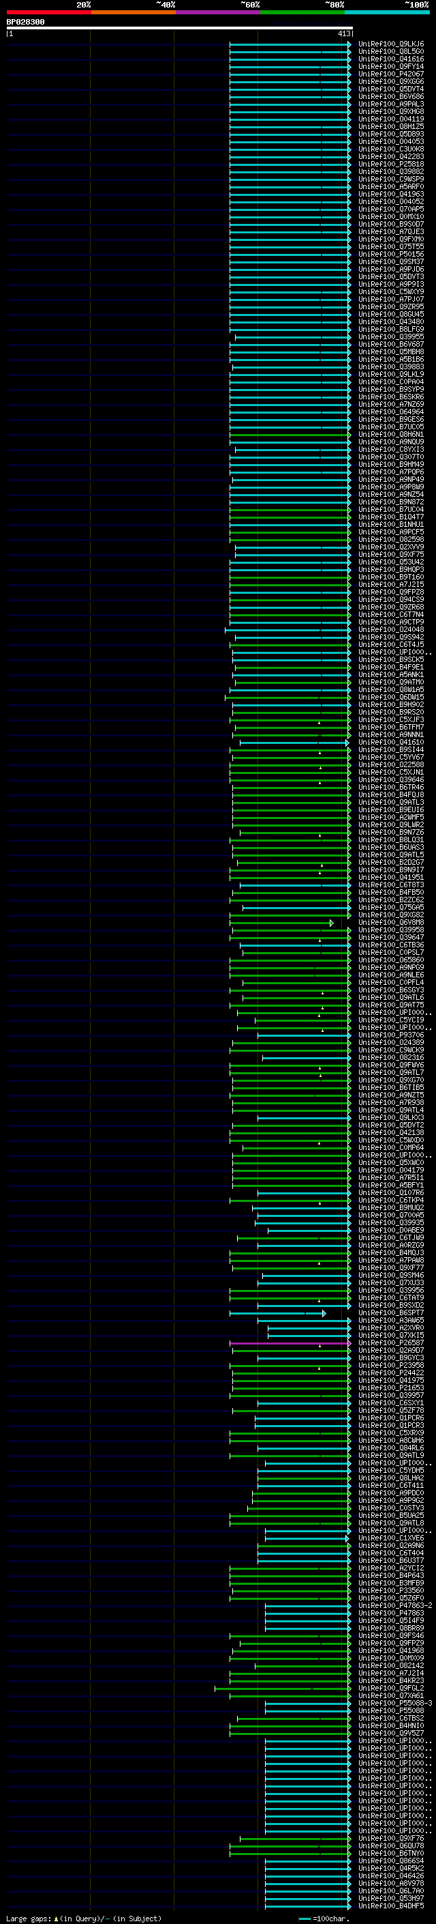Screen dimensions: 436x1924
Task: Select the UniRef100_A5ARF0 label
Action: click(x=390, y=187)
